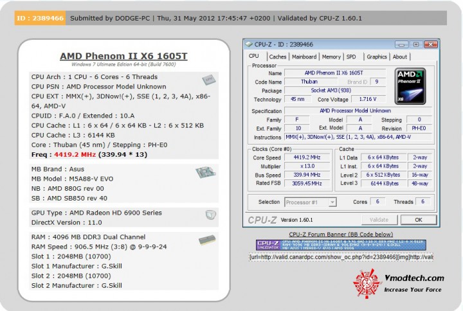This screenshot has height=311, width=463.
Task: Click the motherboard icon beside MB Brand
Action: click(x=206, y=172)
